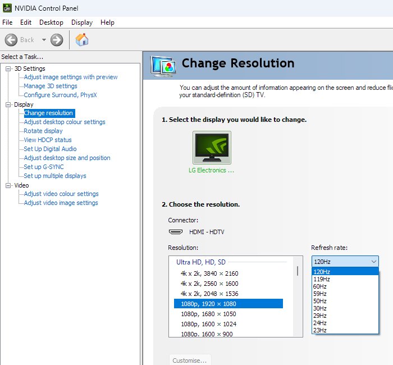This screenshot has width=393, height=365.
Task: Open the Edit menu
Action: click(x=26, y=22)
